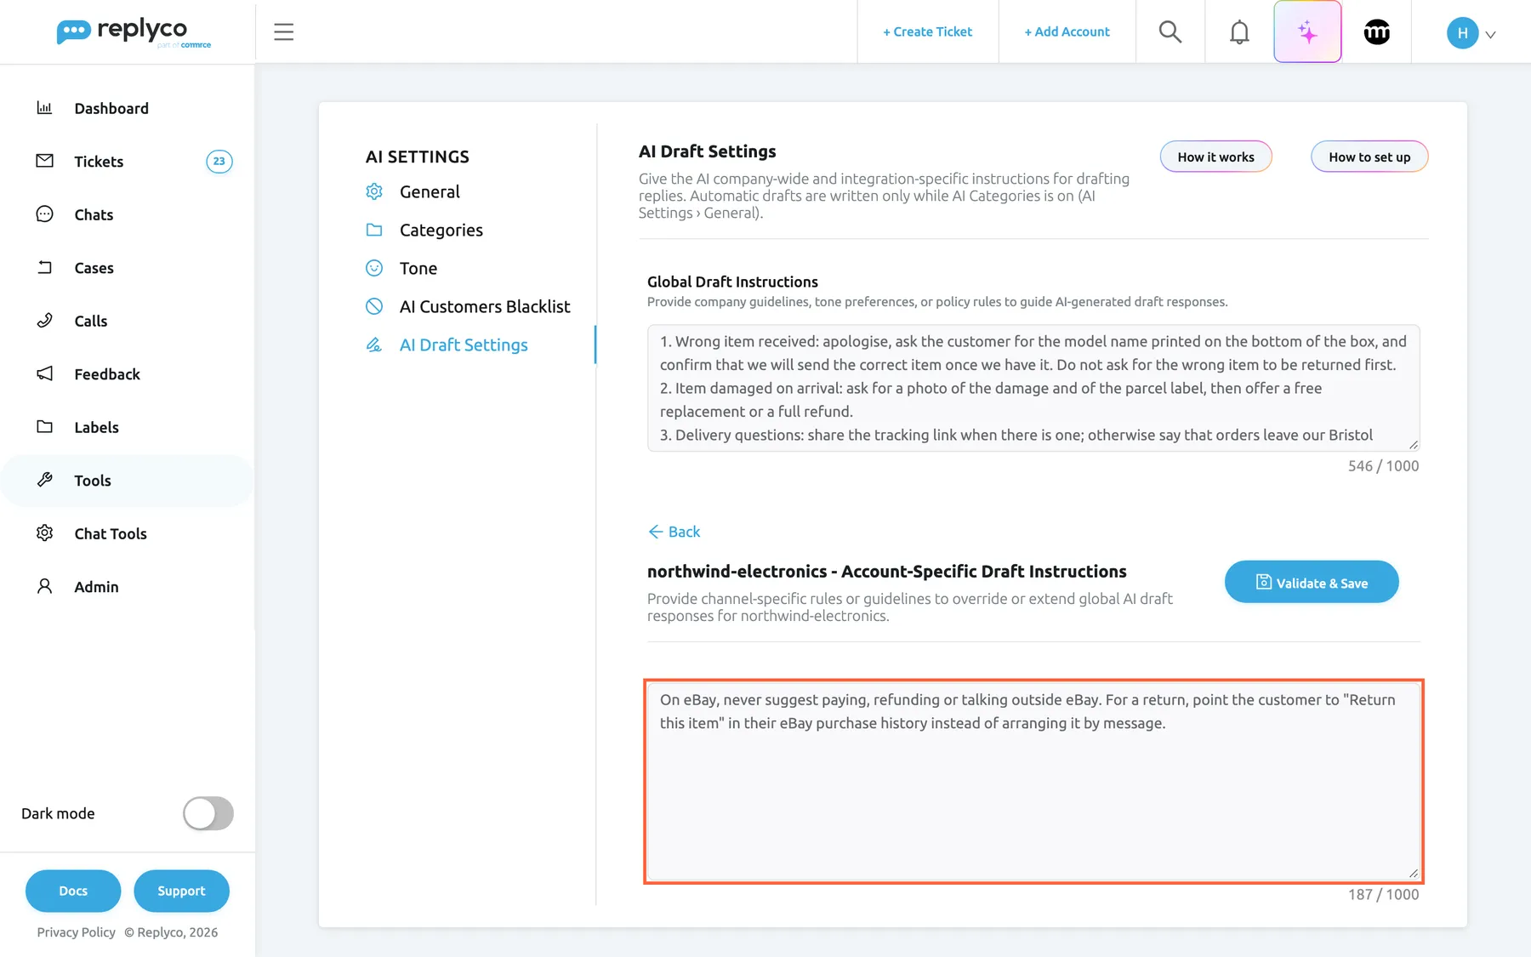Click the H user avatar

[1462, 32]
